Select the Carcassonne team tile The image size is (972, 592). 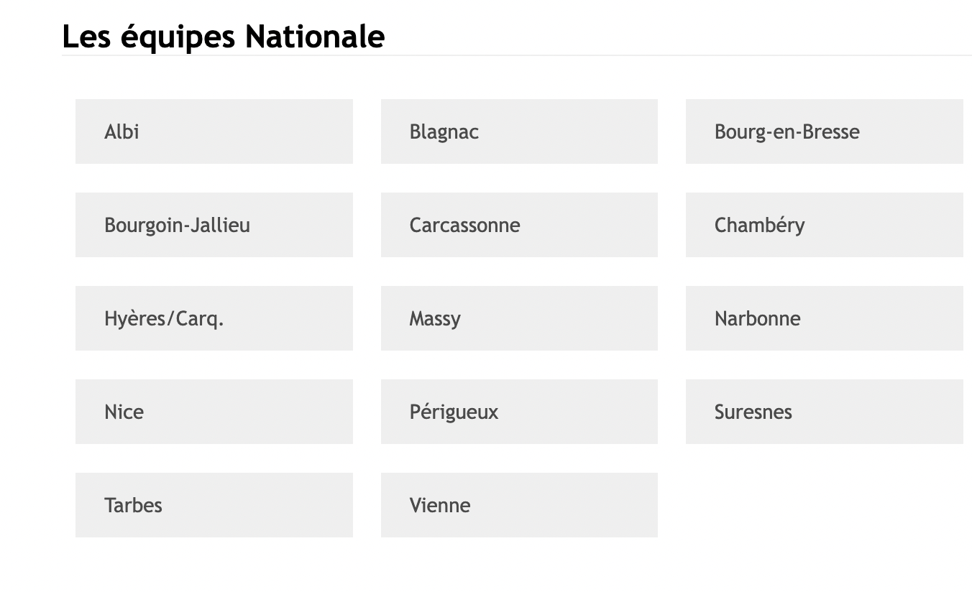(519, 225)
